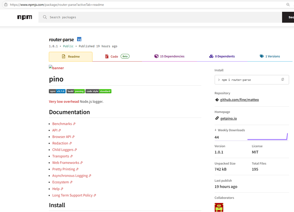The image size is (294, 212).
Task: Open the getpino.io homepage link
Action: pos(228,118)
